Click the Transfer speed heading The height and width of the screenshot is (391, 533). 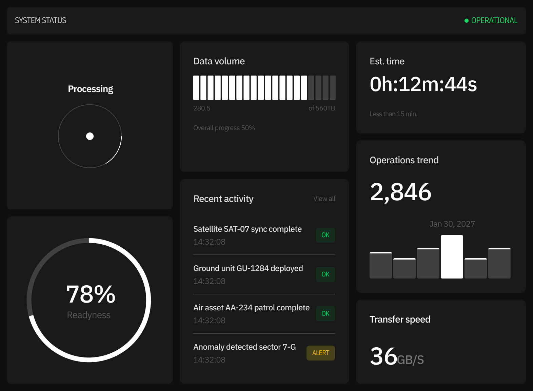coord(400,319)
